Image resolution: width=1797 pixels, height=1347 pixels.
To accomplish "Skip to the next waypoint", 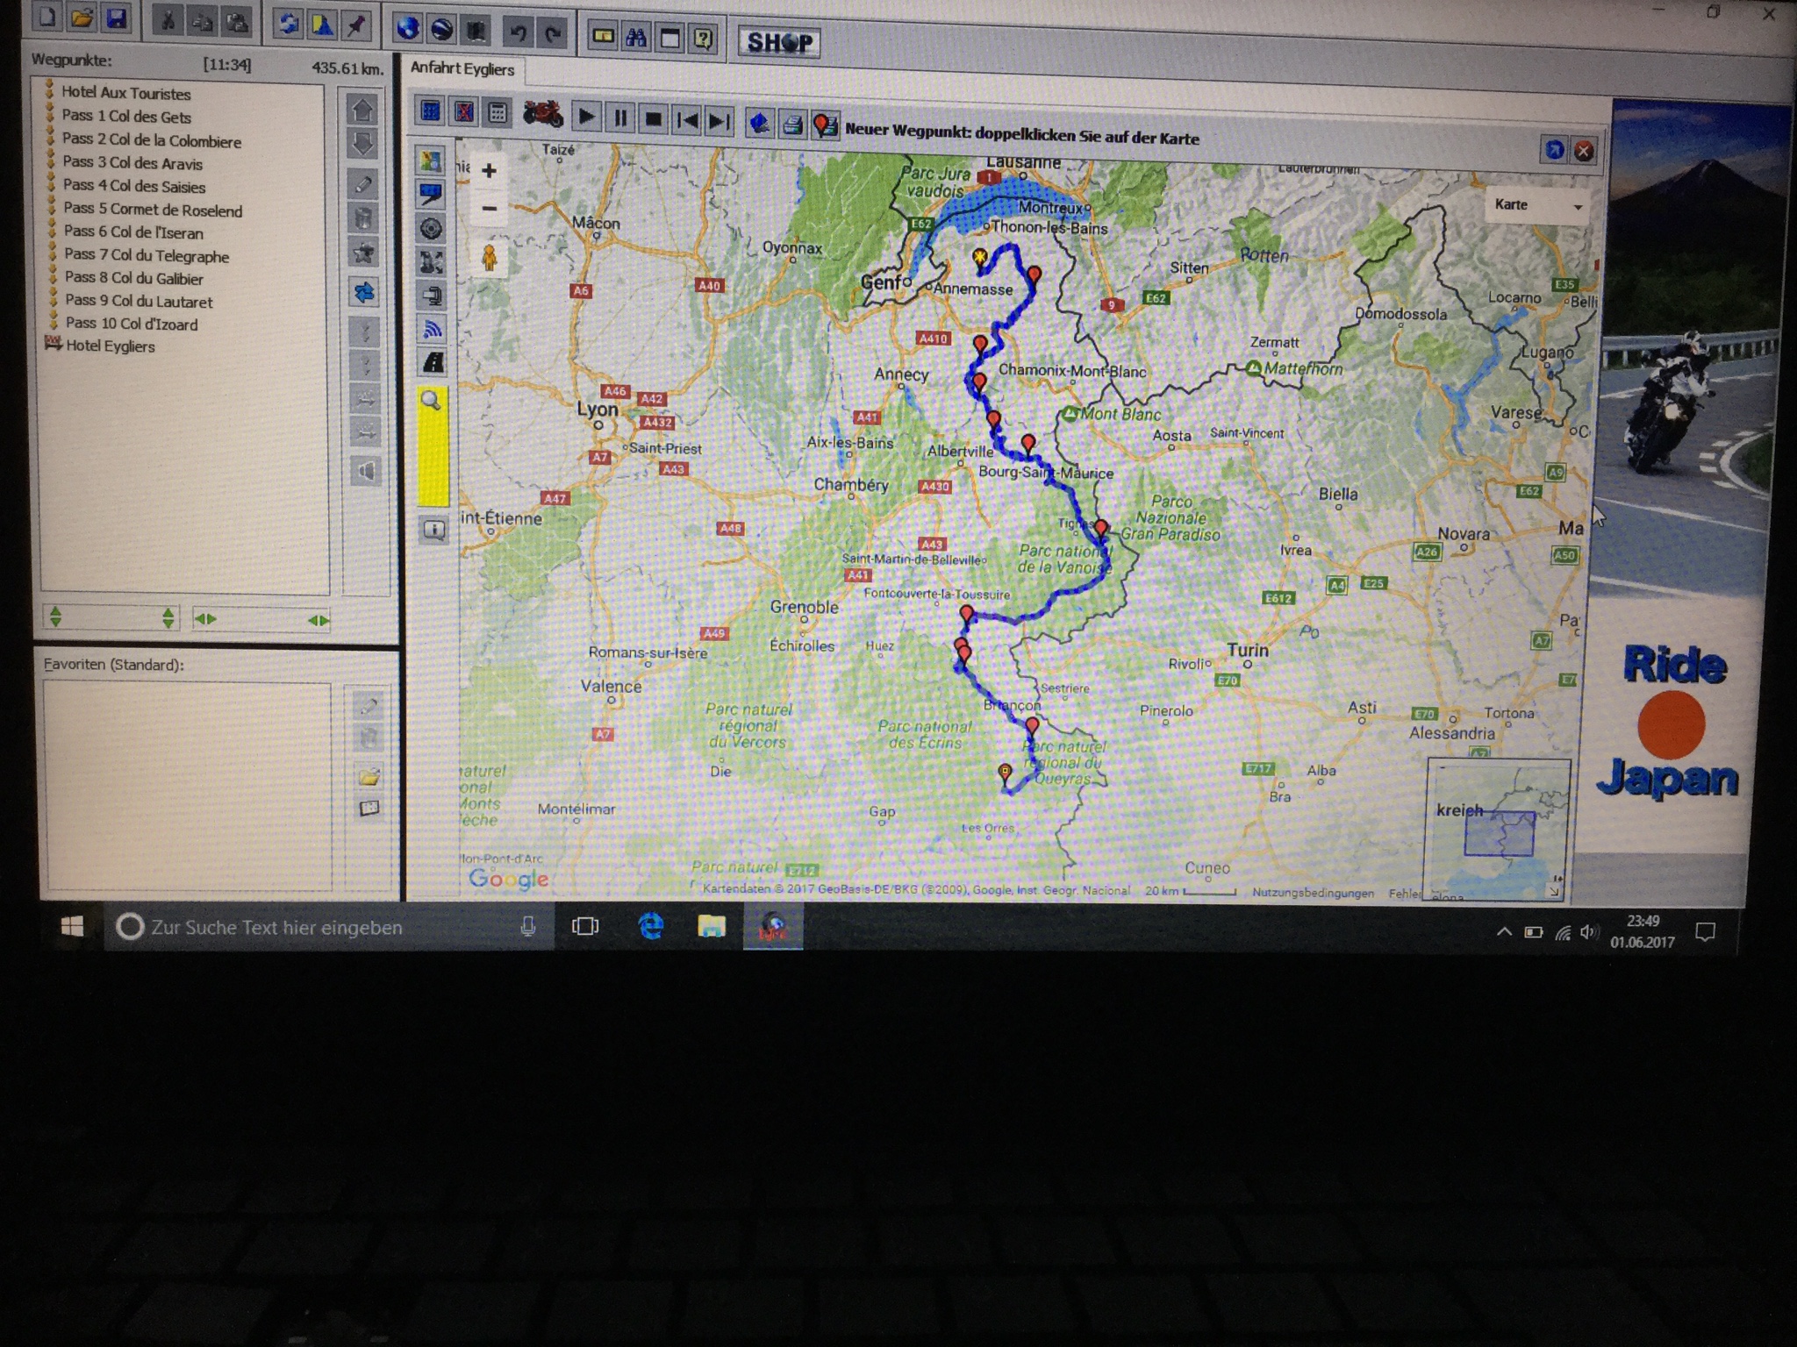I will coord(720,120).
